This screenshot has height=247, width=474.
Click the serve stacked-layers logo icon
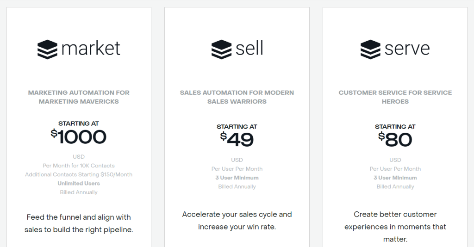370,49
